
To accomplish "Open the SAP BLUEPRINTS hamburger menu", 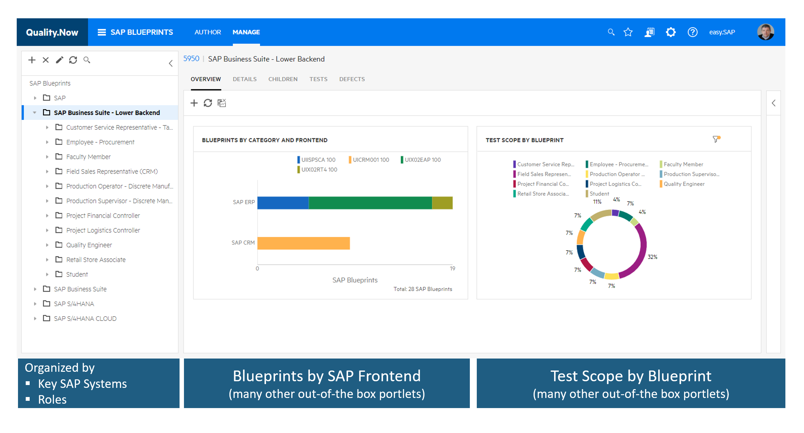I will click(x=102, y=32).
